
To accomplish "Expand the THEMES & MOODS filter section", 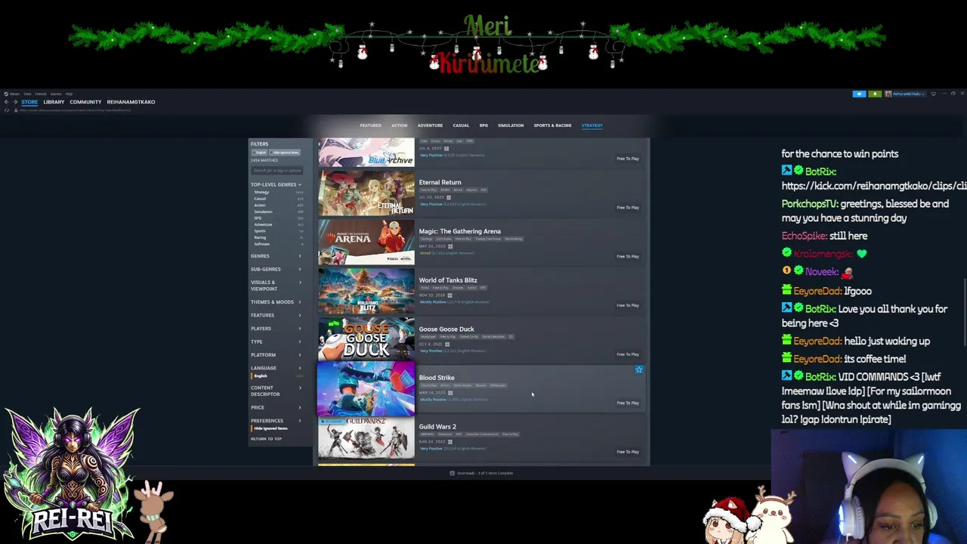I will (277, 302).
